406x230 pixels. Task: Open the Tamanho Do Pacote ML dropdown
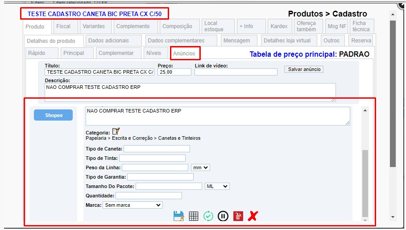point(217,186)
